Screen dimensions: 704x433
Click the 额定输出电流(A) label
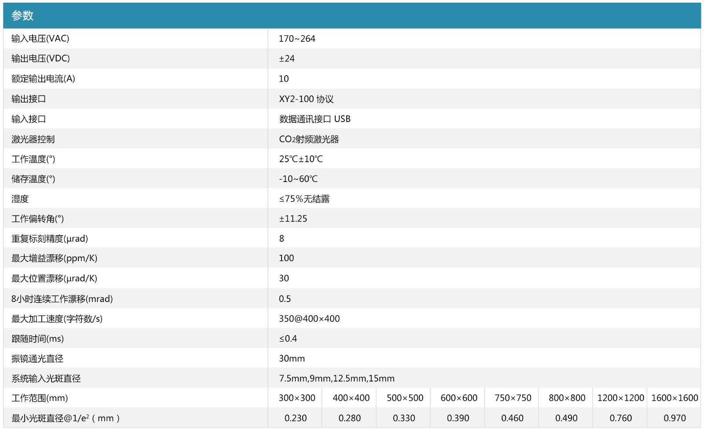coord(43,79)
